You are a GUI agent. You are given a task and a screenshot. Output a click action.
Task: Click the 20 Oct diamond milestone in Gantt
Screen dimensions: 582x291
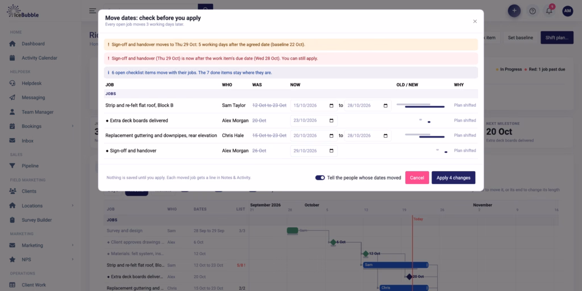coord(409,277)
